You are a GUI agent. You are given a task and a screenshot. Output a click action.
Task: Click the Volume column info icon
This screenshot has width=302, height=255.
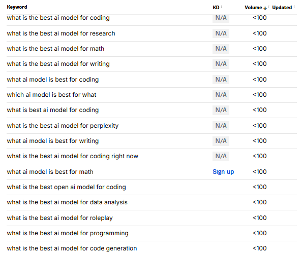click(x=269, y=7)
